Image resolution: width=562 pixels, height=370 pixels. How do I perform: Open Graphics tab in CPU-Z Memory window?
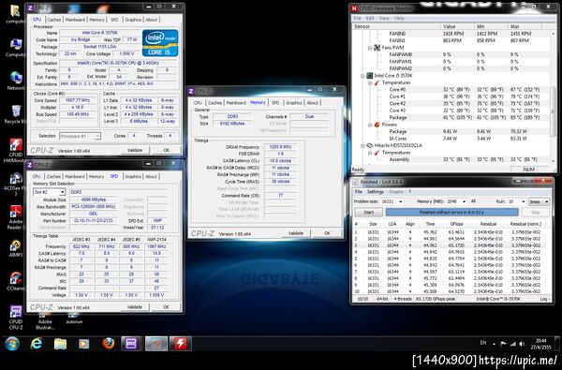(294, 103)
